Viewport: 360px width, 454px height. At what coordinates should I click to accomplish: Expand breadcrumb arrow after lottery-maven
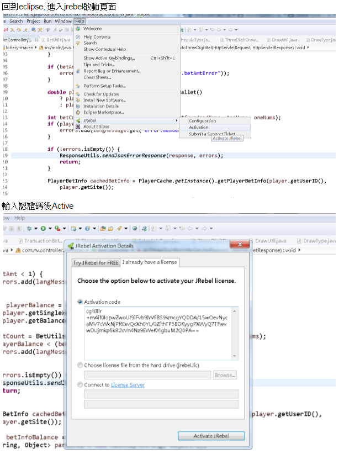coord(36,47)
